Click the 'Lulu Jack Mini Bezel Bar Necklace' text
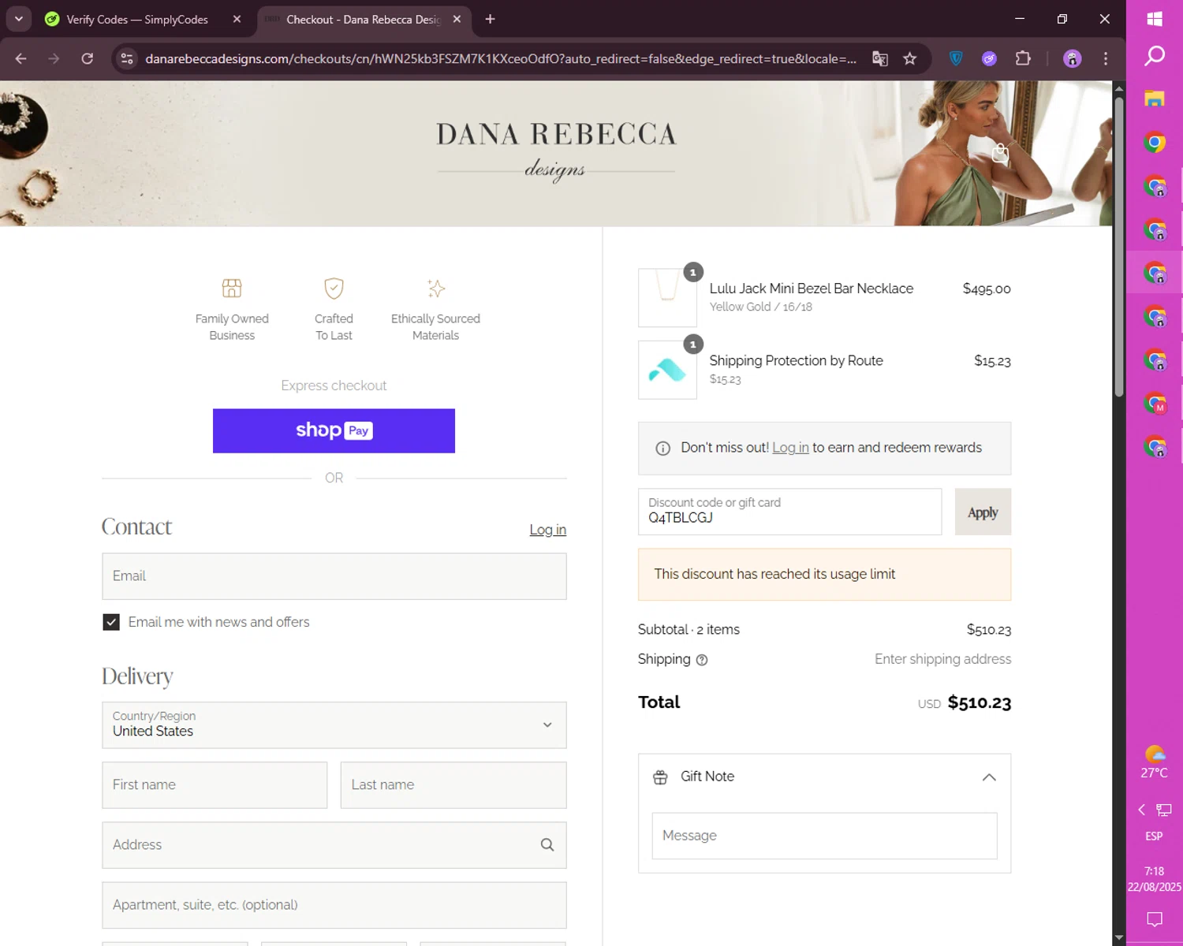Image resolution: width=1183 pixels, height=946 pixels. click(811, 289)
